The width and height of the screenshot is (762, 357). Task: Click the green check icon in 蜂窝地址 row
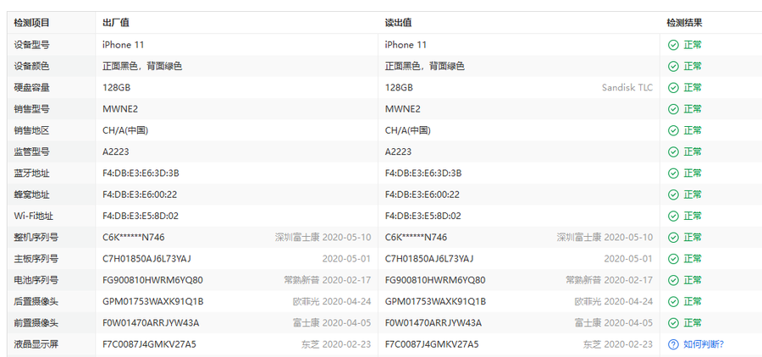673,195
